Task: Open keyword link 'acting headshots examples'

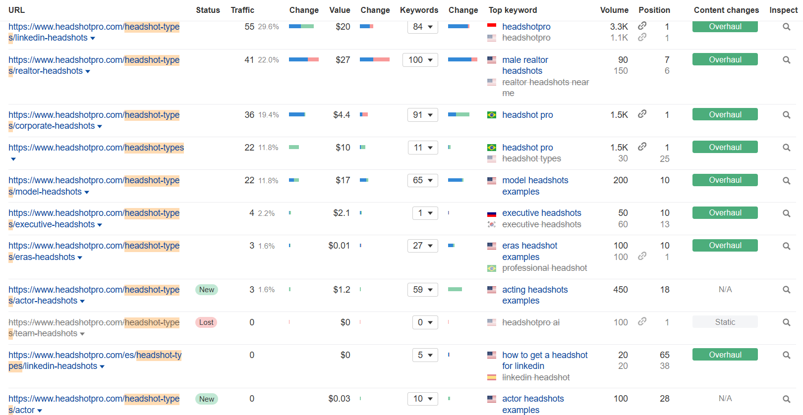Action: (x=535, y=295)
